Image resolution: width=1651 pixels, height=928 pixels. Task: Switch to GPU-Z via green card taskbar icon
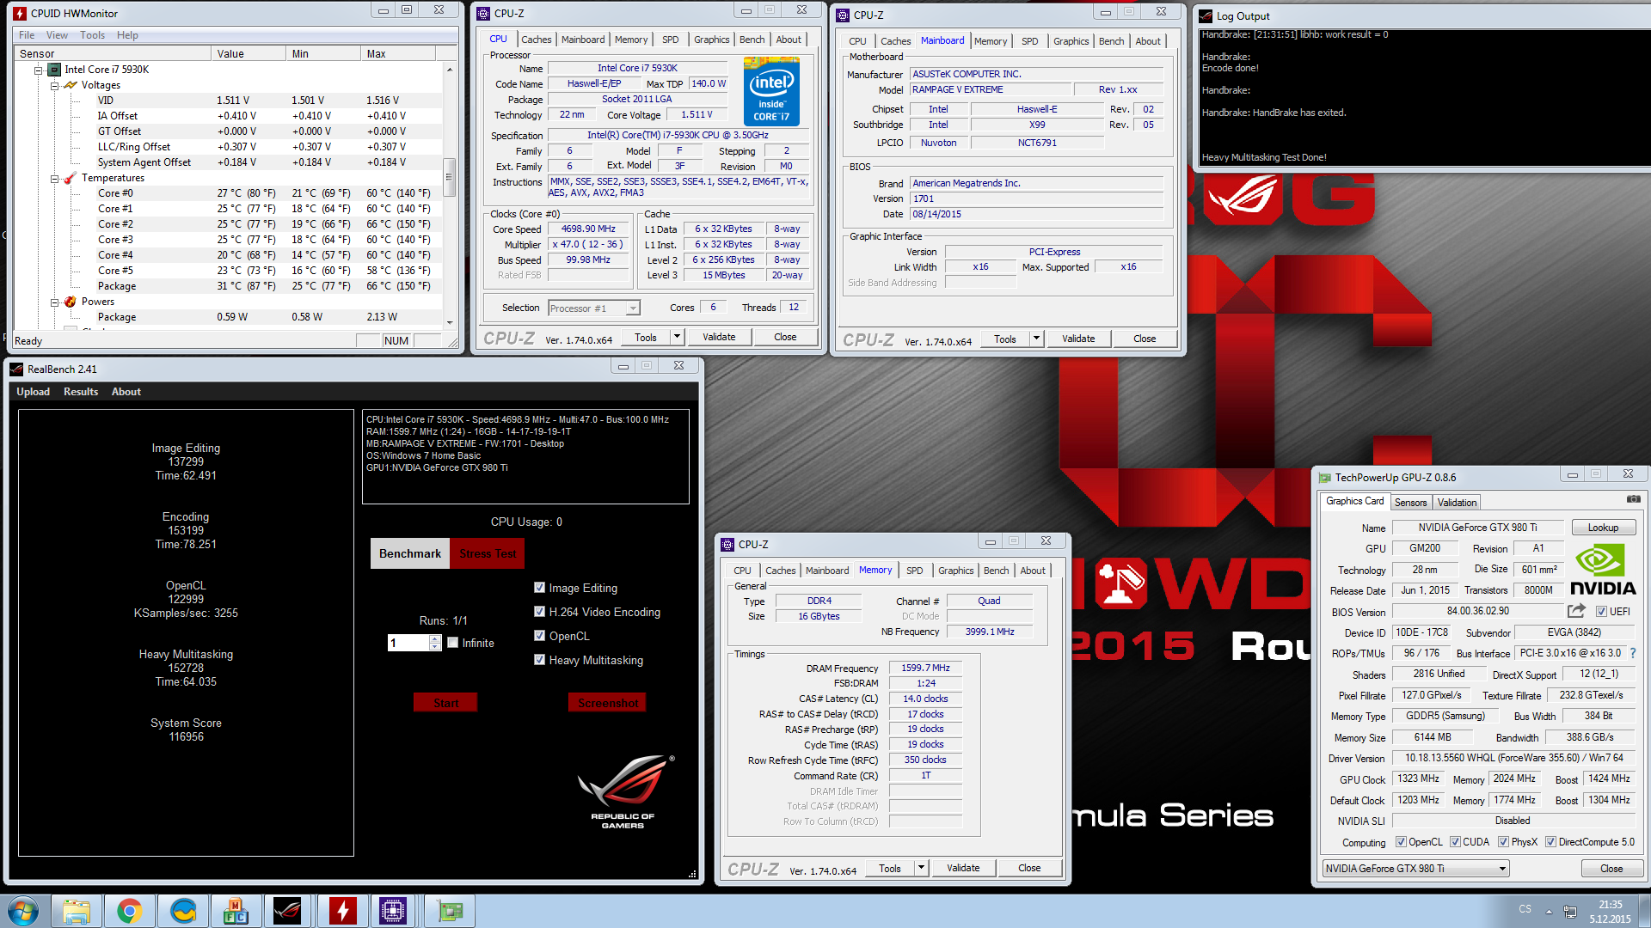[x=449, y=911]
